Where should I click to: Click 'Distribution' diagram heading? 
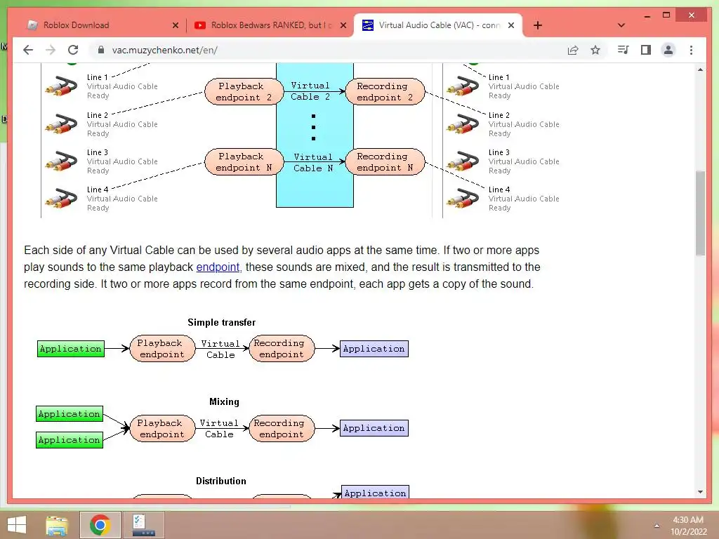[221, 481]
